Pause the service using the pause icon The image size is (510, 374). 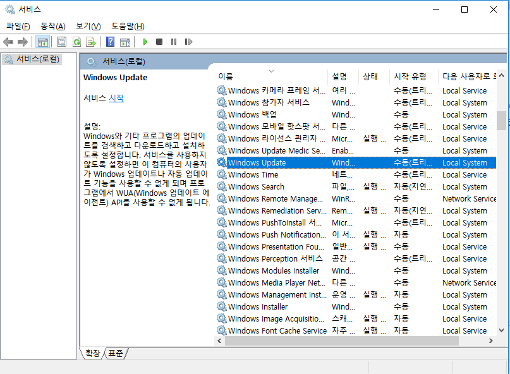tap(173, 42)
